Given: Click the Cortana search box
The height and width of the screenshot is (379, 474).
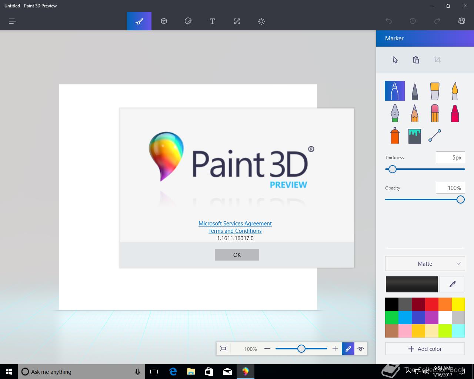Looking at the screenshot, I should point(81,372).
